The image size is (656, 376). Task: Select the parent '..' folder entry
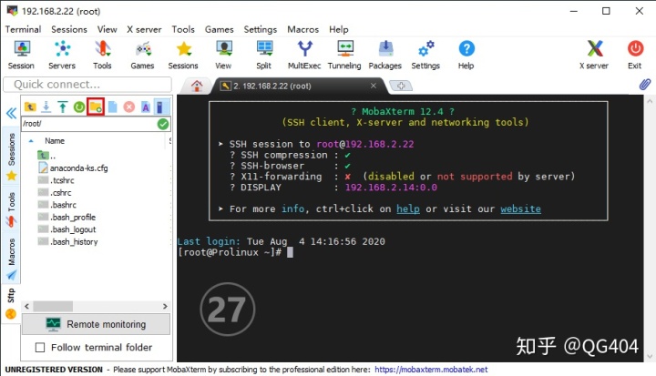[x=46, y=156]
